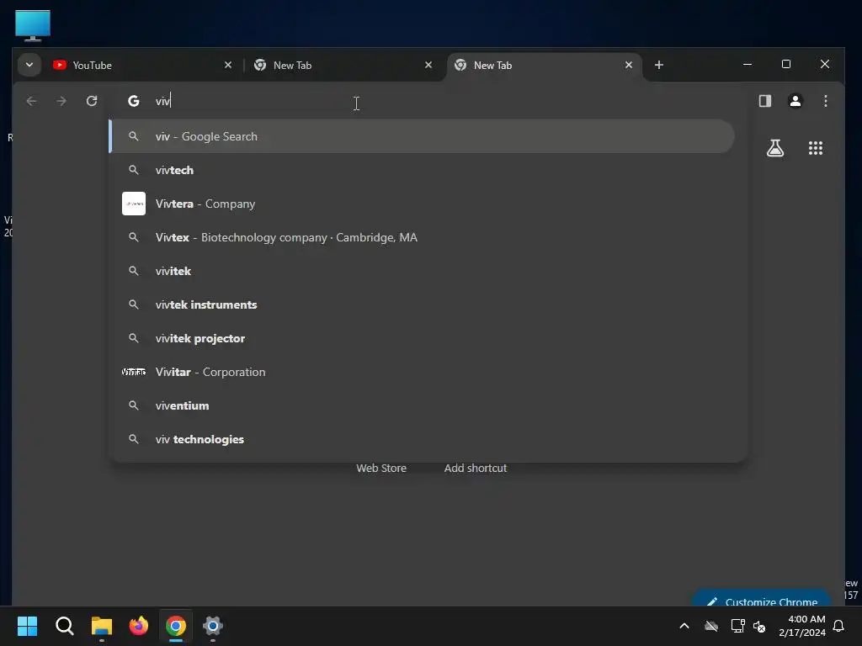Close the YouTube tab
Image resolution: width=862 pixels, height=646 pixels.
tap(228, 65)
